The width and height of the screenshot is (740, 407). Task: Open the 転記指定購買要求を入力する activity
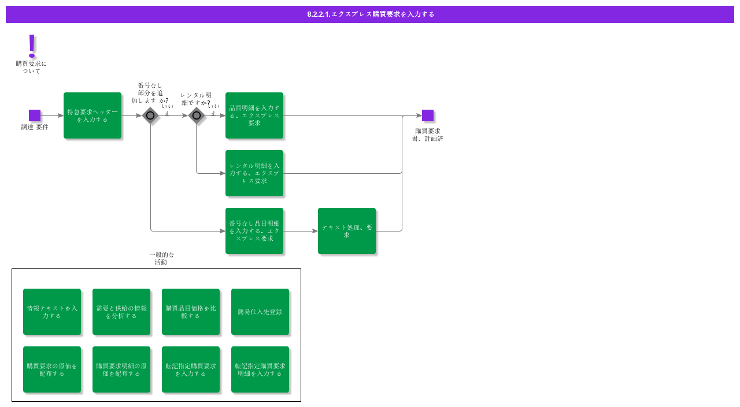(x=191, y=369)
